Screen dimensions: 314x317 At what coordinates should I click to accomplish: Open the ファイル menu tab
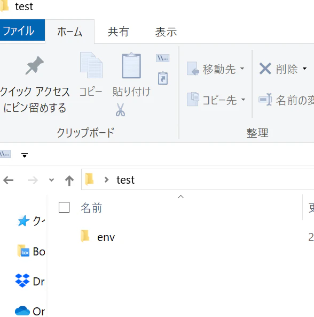22,30
